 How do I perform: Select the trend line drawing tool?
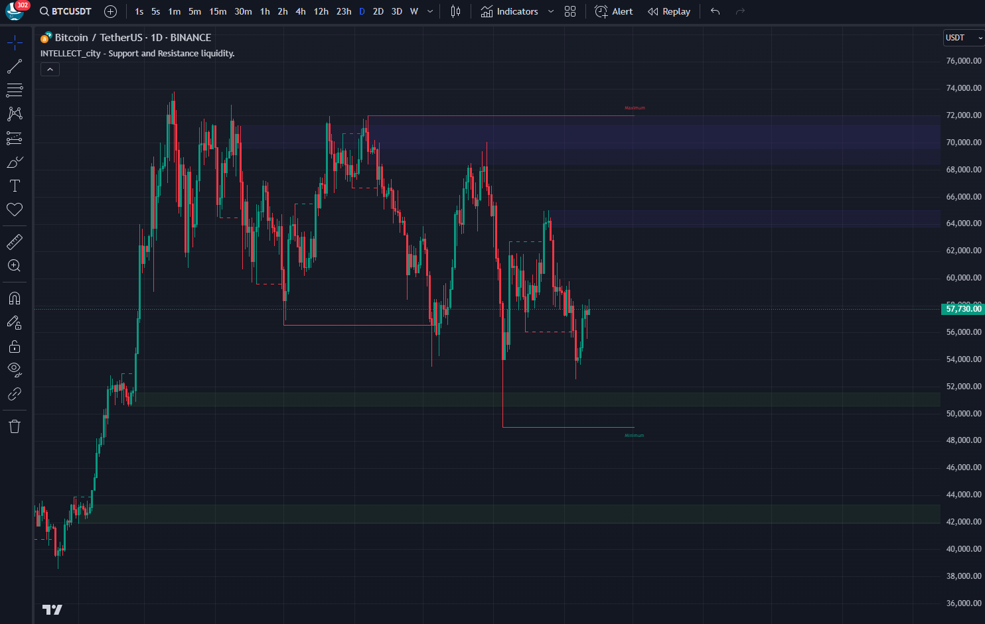(15, 66)
